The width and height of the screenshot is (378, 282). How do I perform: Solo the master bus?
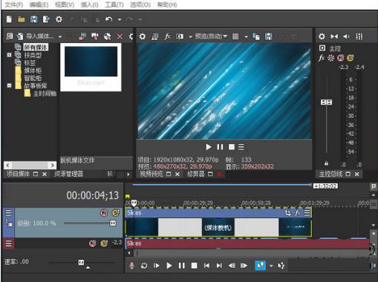pyautogui.click(x=350, y=58)
